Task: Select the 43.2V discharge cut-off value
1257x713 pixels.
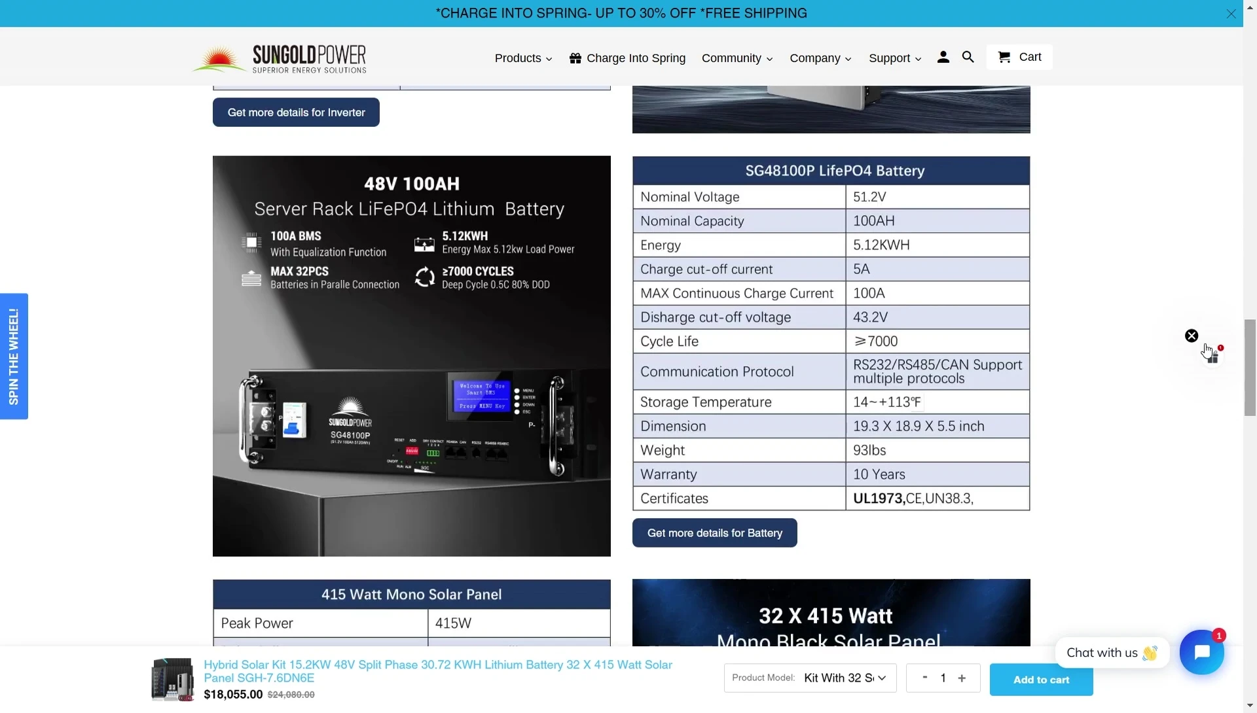Action: [870, 317]
